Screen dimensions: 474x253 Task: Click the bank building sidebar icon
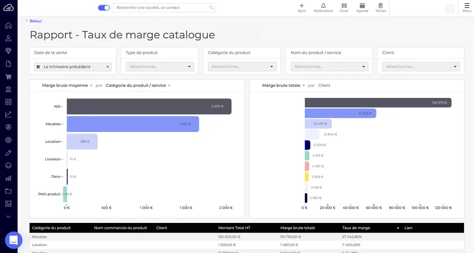pos(8,89)
